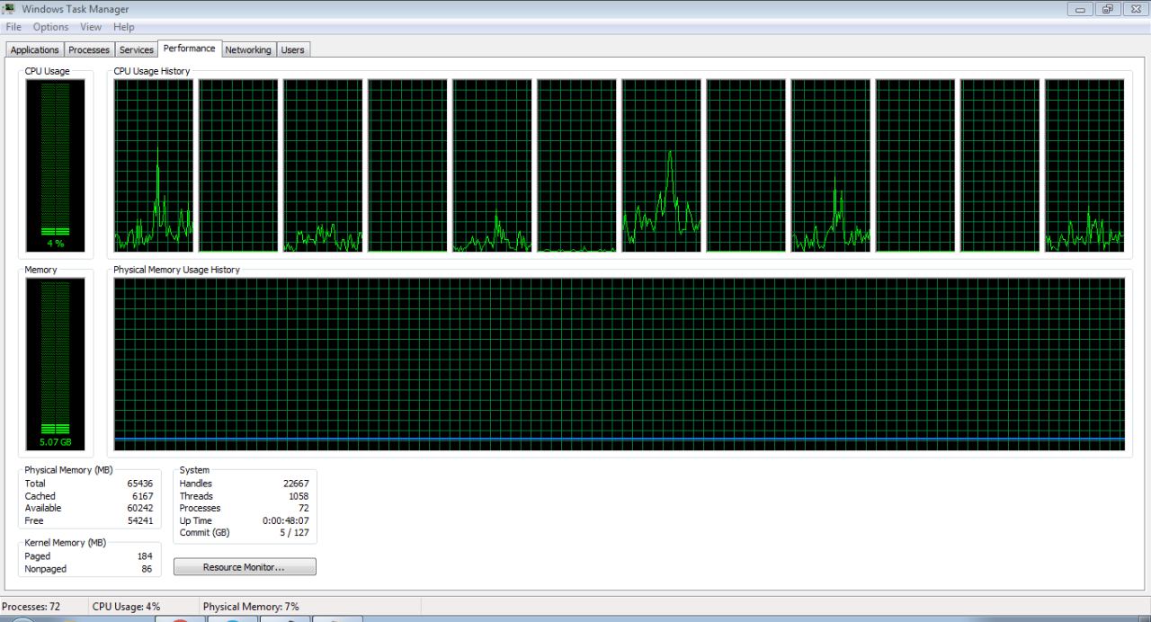The image size is (1151, 622).
Task: Click the CPU Usage History label
Action: pyautogui.click(x=152, y=71)
